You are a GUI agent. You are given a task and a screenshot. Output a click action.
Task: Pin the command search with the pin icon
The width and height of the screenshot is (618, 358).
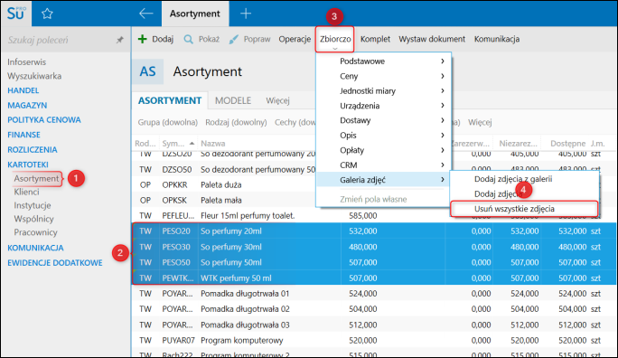tap(119, 40)
